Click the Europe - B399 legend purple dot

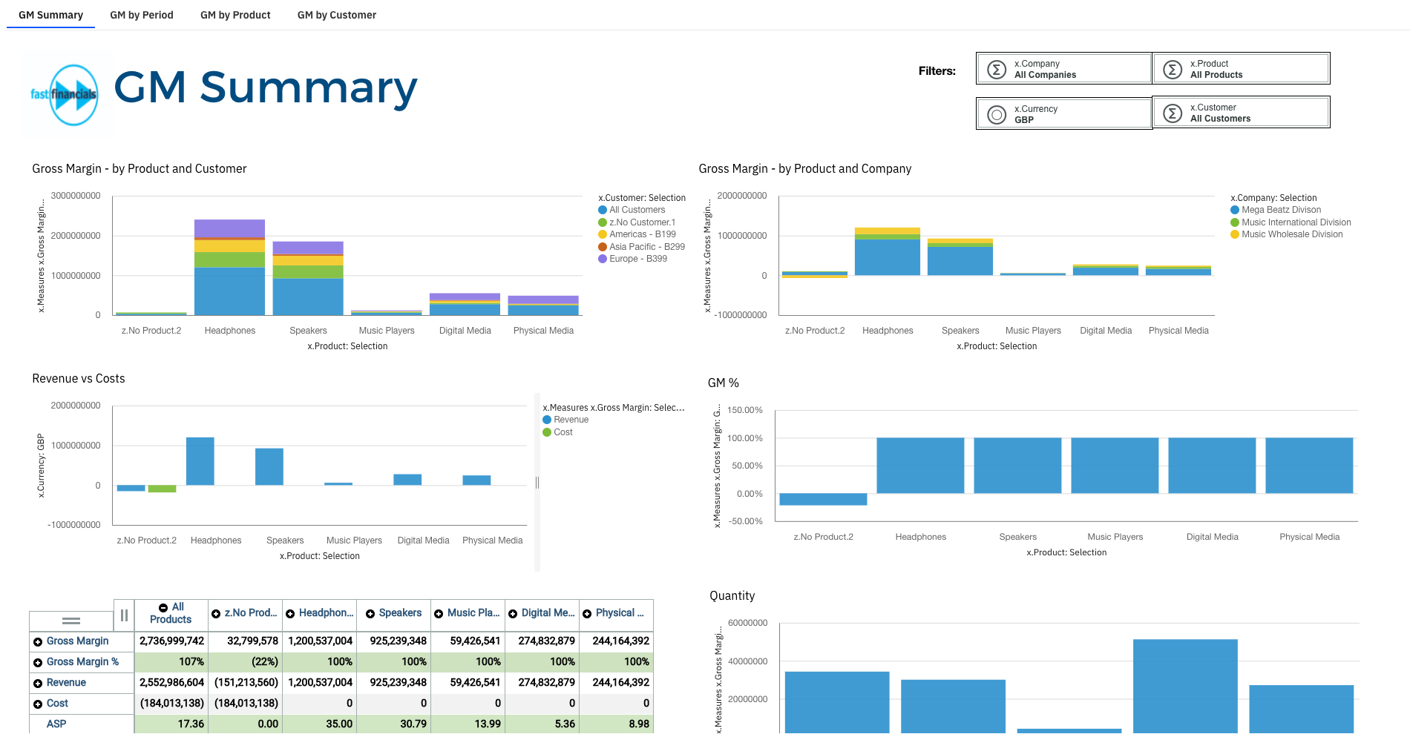603,259
